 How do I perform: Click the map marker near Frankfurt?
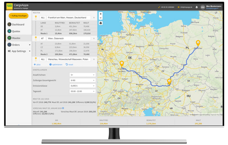(x=122, y=64)
